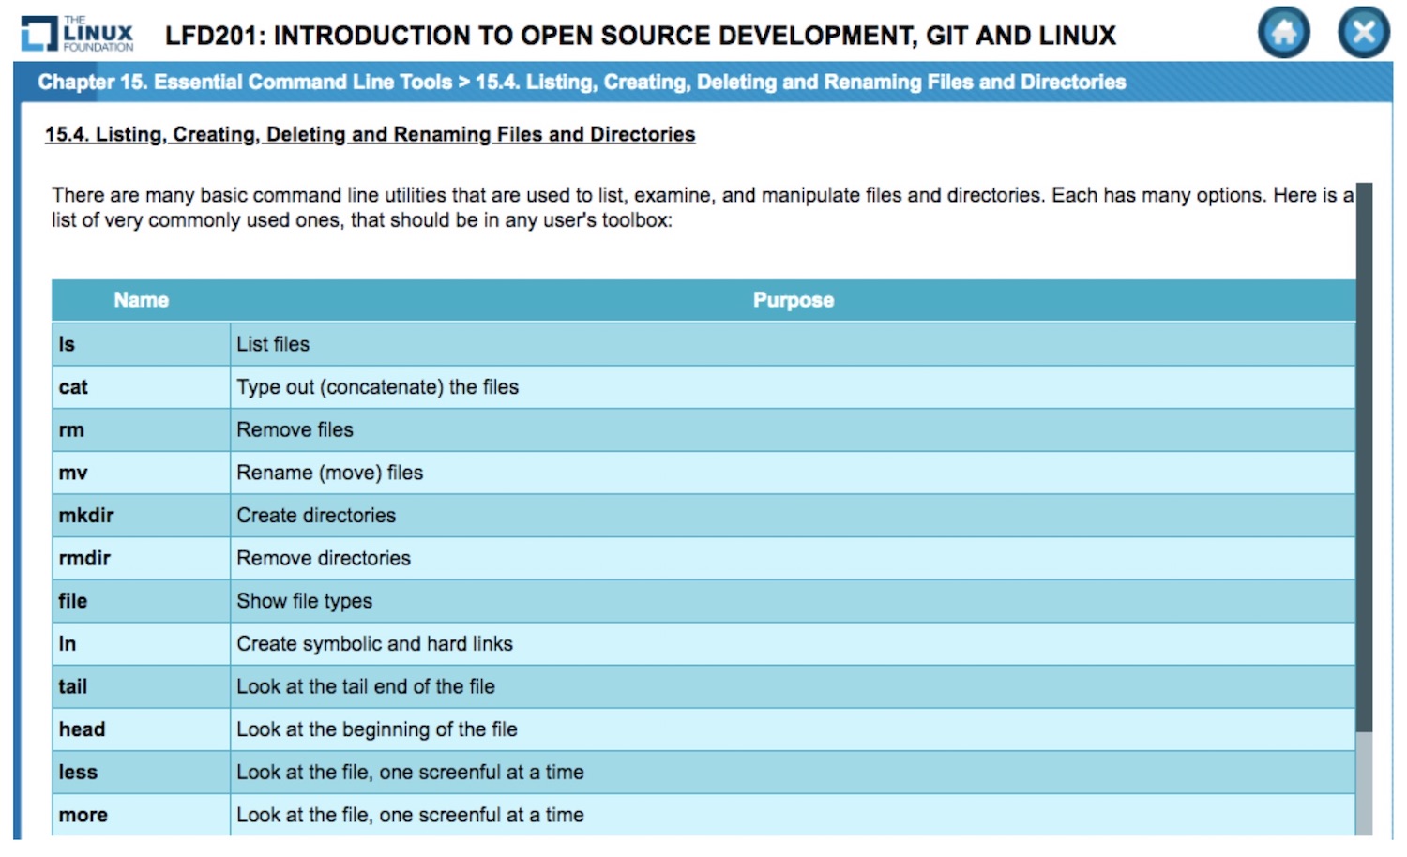Click the LFD201 course title text
1407x857 pixels.
coord(641,36)
